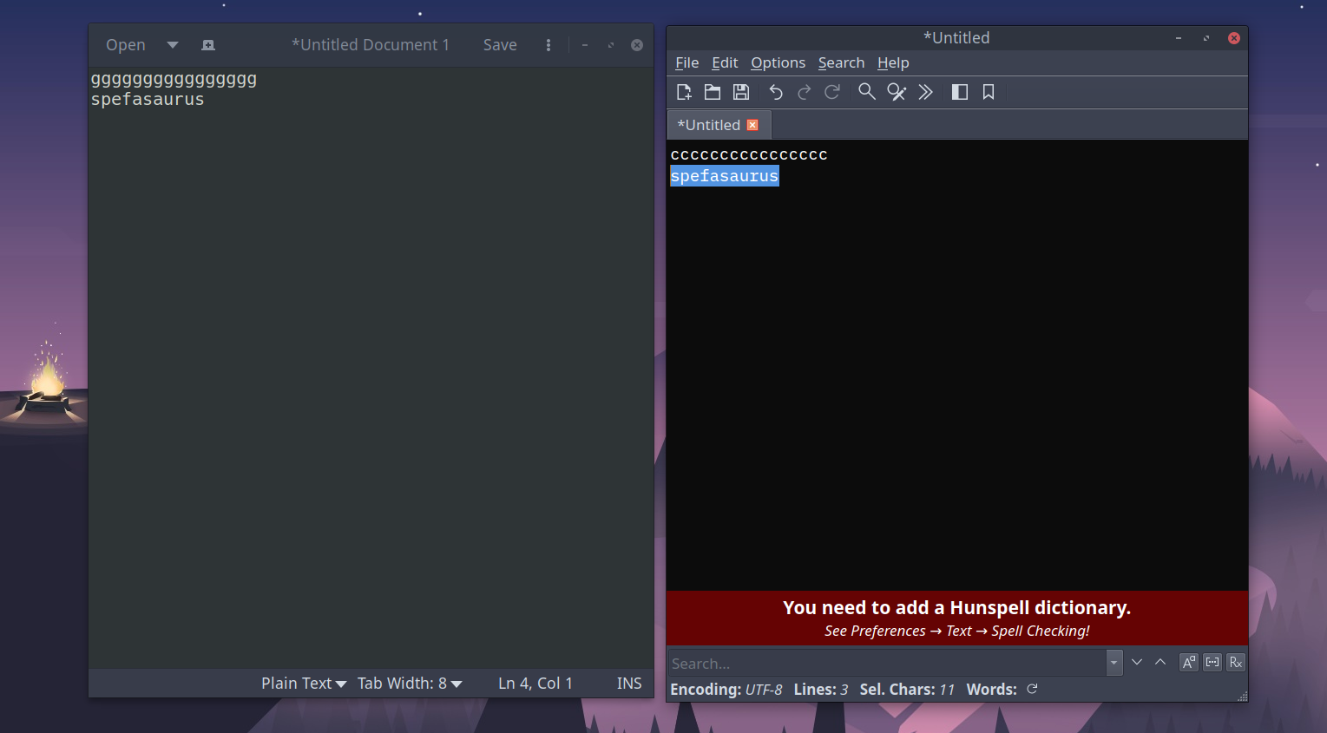Undo last edit with toolbar arrow
This screenshot has width=1327, height=733.
pyautogui.click(x=776, y=92)
